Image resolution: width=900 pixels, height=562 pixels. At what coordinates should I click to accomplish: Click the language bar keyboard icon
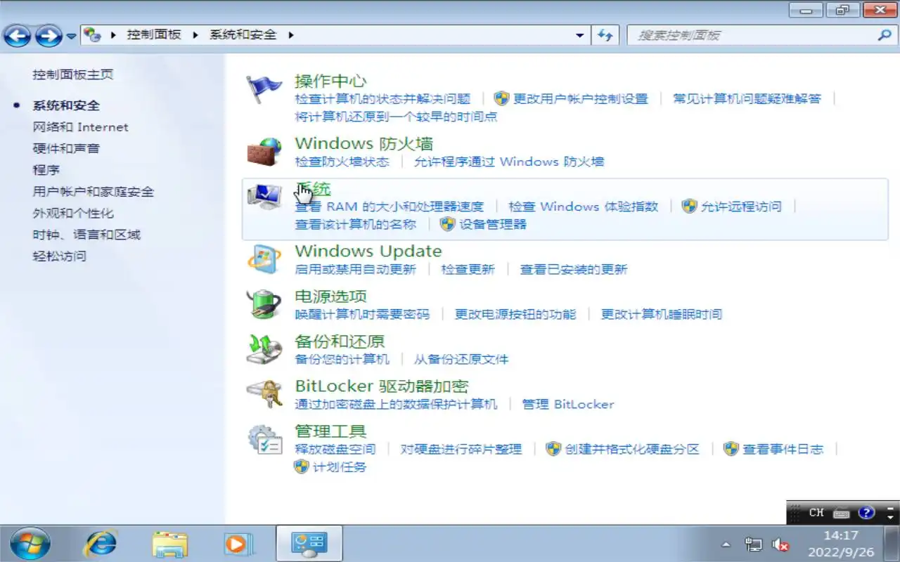[x=841, y=513]
